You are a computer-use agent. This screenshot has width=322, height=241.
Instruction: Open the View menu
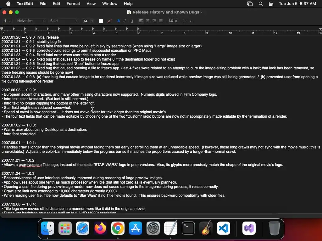point(91,3)
